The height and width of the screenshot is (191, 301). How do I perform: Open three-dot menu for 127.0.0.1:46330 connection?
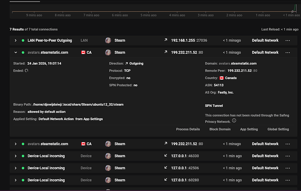(287, 156)
